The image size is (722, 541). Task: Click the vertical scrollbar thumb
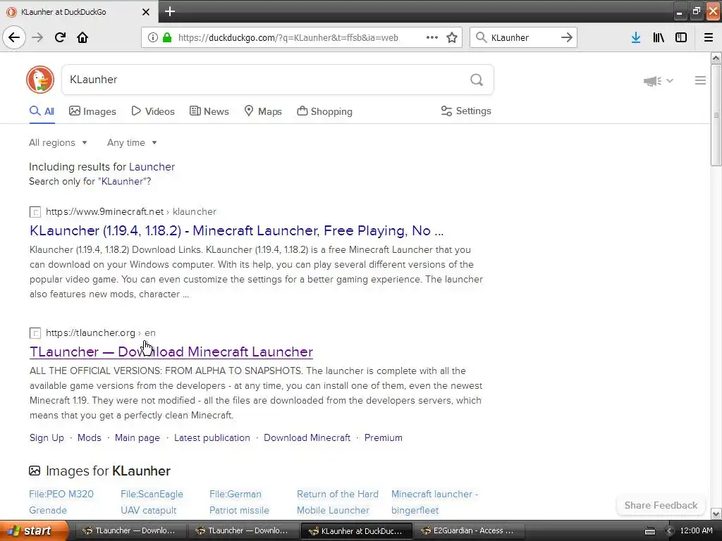[716, 115]
